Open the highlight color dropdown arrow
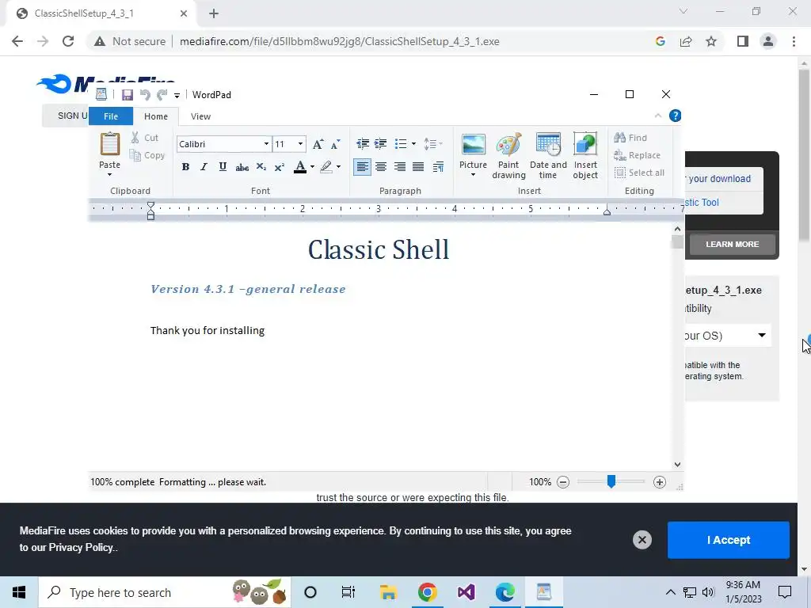This screenshot has height=608, width=811. click(x=338, y=166)
